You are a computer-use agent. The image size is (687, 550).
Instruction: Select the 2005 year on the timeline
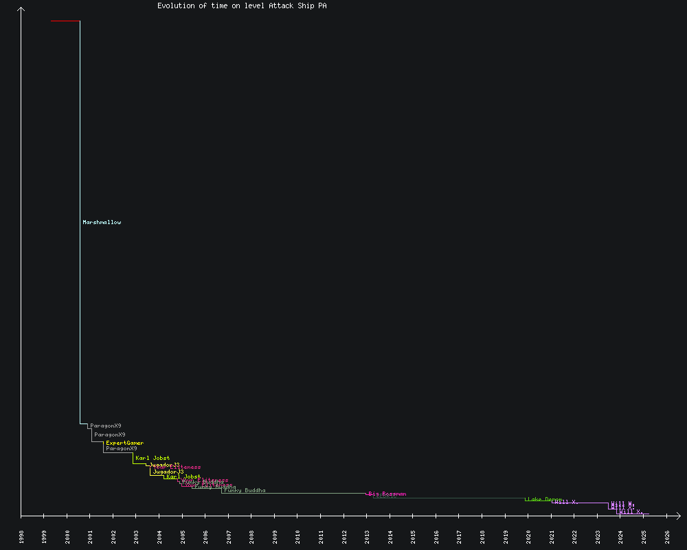pos(183,536)
